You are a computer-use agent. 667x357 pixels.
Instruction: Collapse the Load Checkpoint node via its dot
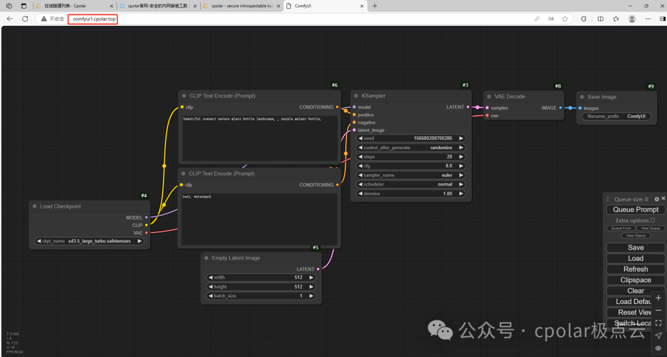tap(35, 206)
